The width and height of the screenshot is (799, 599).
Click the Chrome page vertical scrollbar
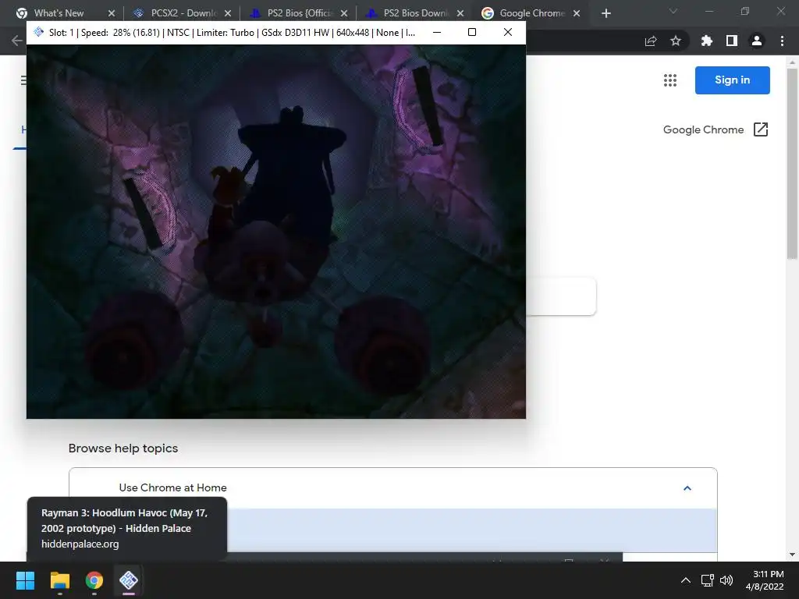point(793,165)
